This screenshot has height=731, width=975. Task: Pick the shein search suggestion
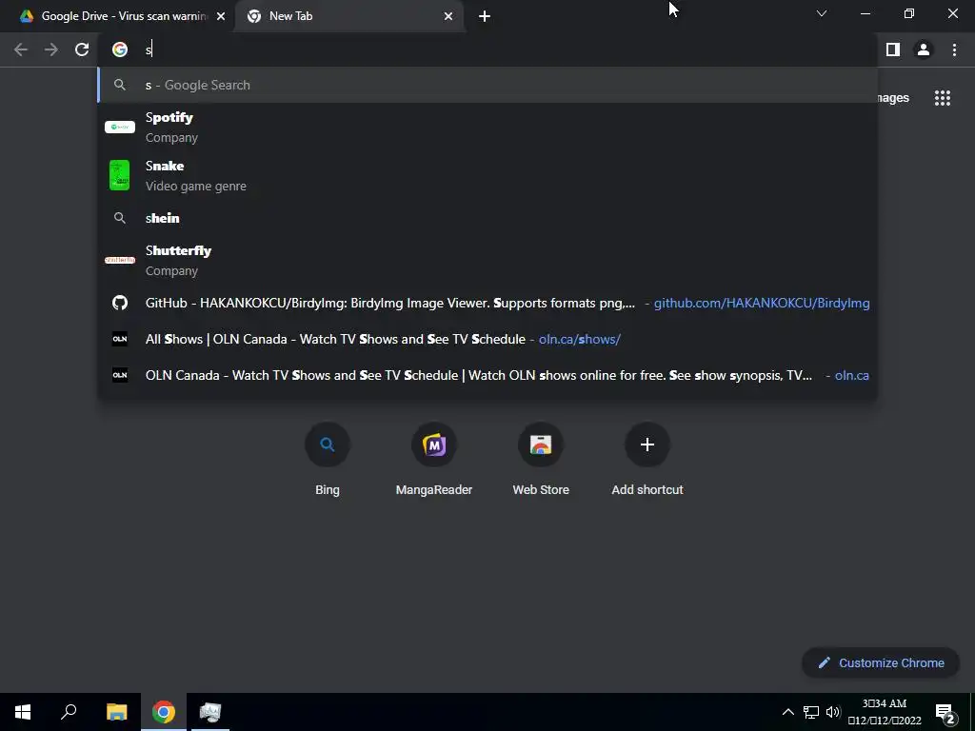click(487, 218)
